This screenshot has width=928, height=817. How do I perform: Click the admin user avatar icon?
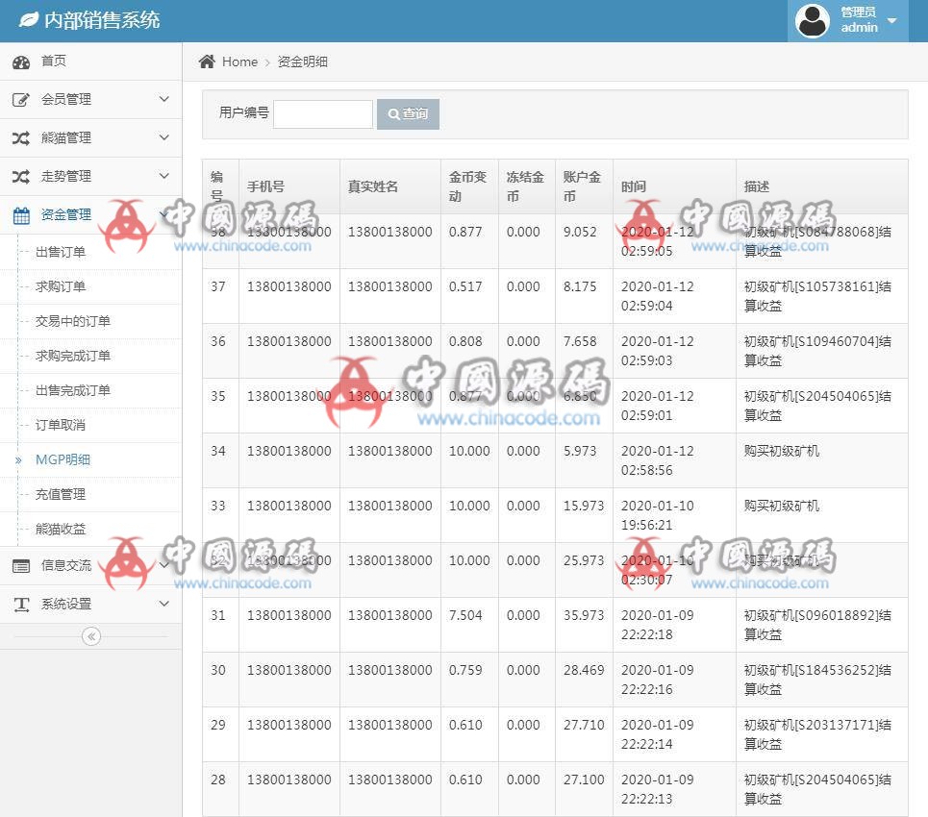(x=813, y=20)
